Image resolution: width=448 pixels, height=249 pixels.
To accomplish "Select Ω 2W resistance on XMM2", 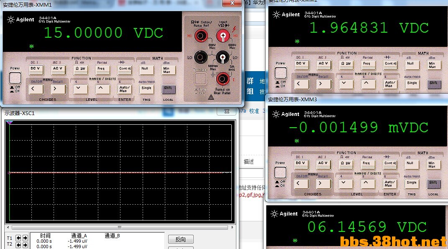I will pos(346,64).
